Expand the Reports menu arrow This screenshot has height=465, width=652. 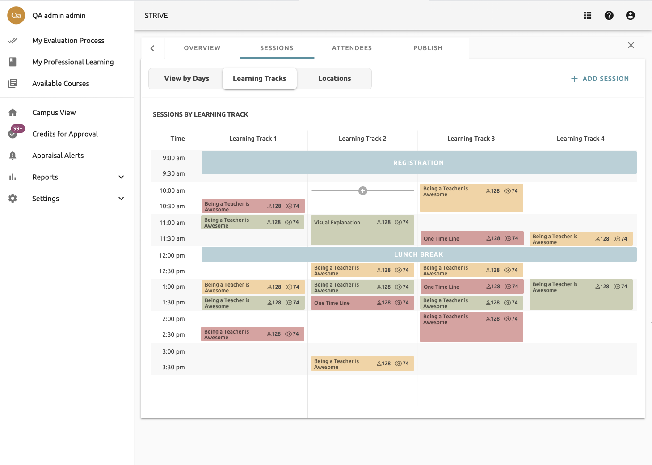[121, 177]
